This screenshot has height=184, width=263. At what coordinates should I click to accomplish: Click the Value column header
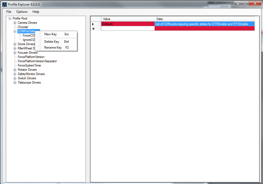click(x=128, y=19)
